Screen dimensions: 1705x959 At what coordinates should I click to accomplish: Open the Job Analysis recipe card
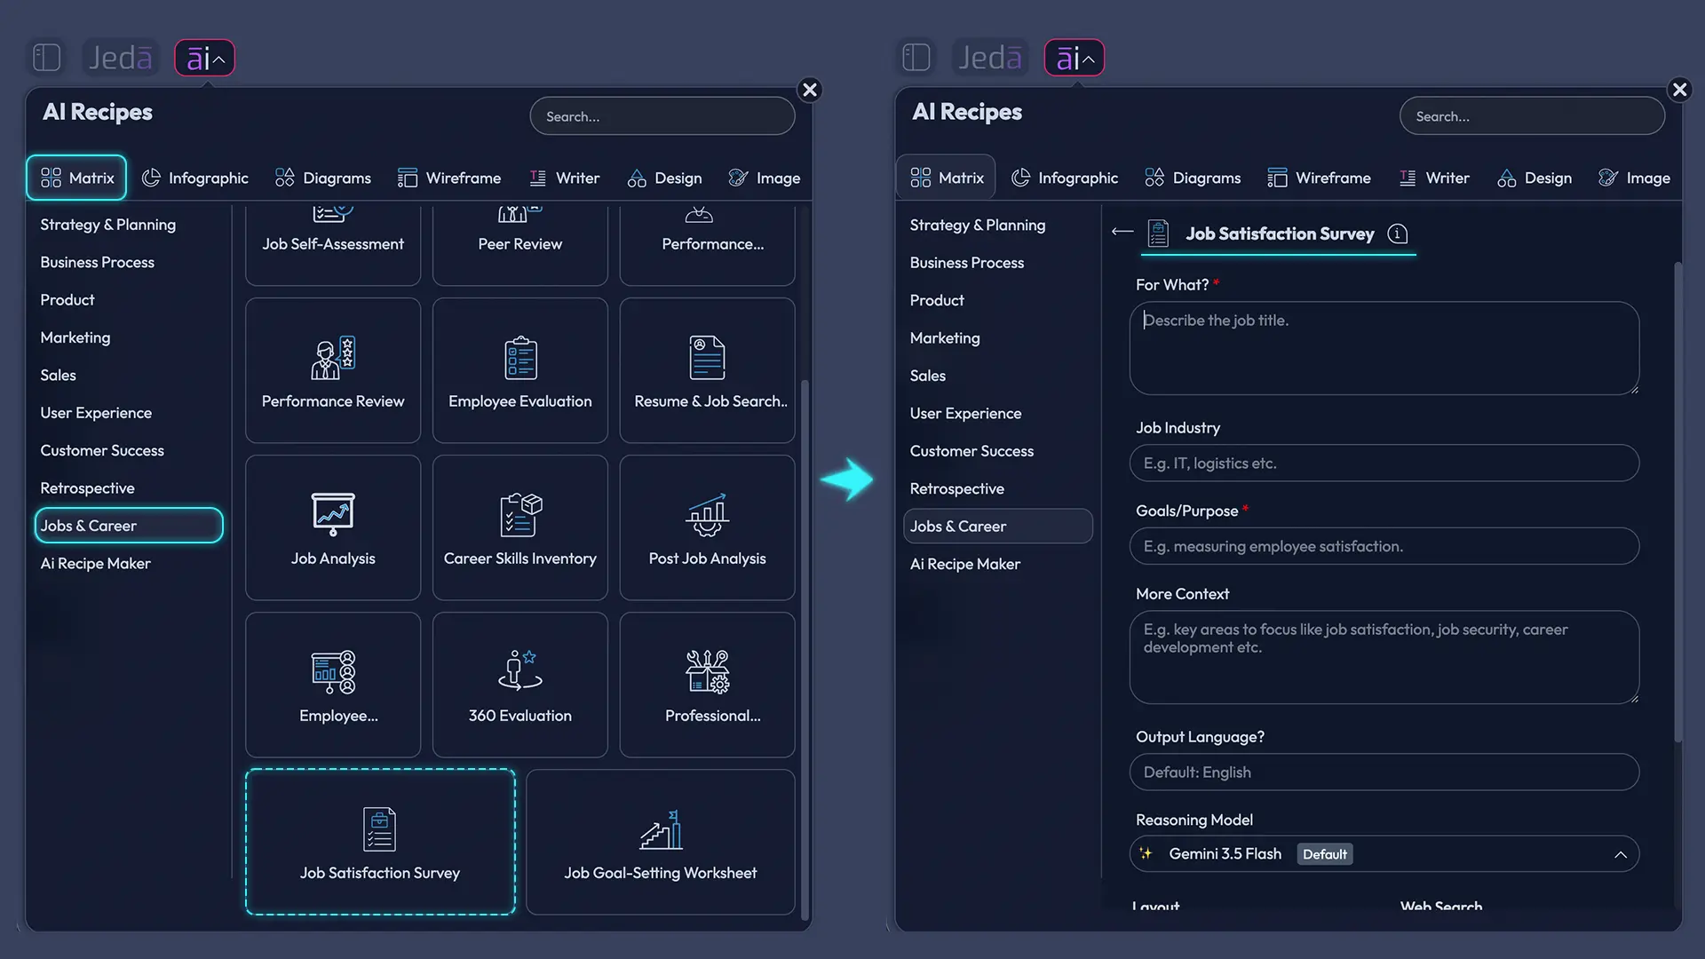coord(333,527)
